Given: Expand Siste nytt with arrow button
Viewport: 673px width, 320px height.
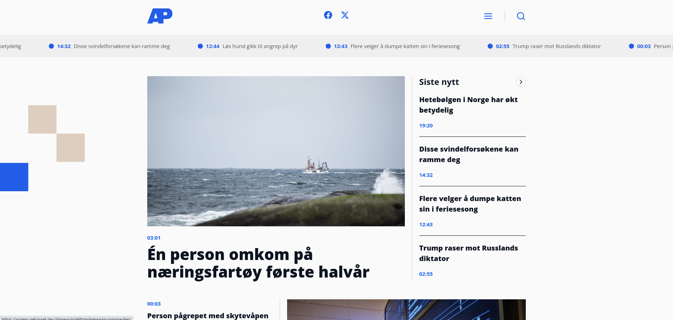Looking at the screenshot, I should 521,82.
